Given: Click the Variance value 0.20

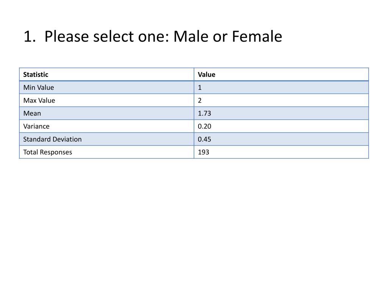Looking at the screenshot, I should (204, 126).
